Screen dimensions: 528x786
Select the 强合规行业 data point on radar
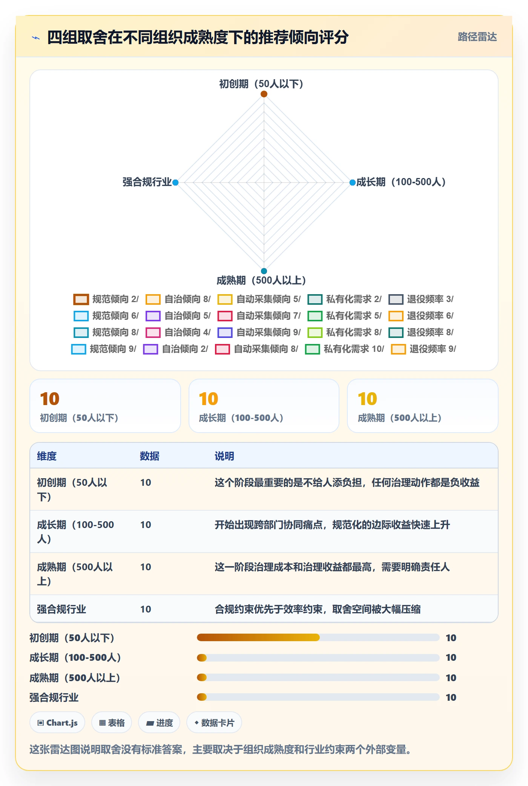click(175, 183)
